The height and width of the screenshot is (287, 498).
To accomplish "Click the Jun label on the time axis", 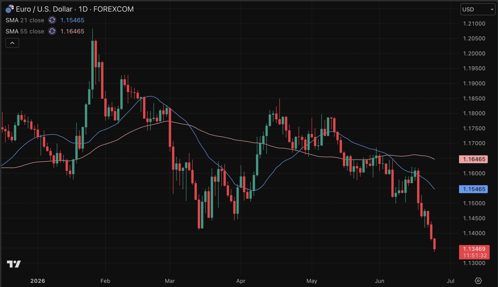I will 380,281.
